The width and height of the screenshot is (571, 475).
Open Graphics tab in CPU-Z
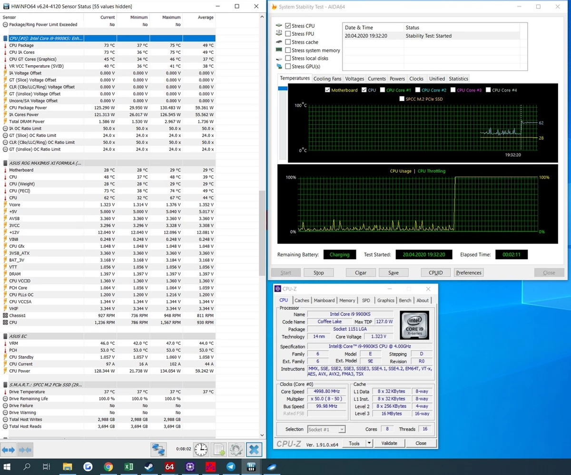(x=385, y=300)
